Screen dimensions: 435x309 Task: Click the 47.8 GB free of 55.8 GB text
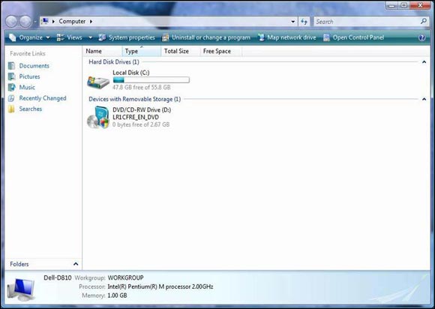click(142, 87)
